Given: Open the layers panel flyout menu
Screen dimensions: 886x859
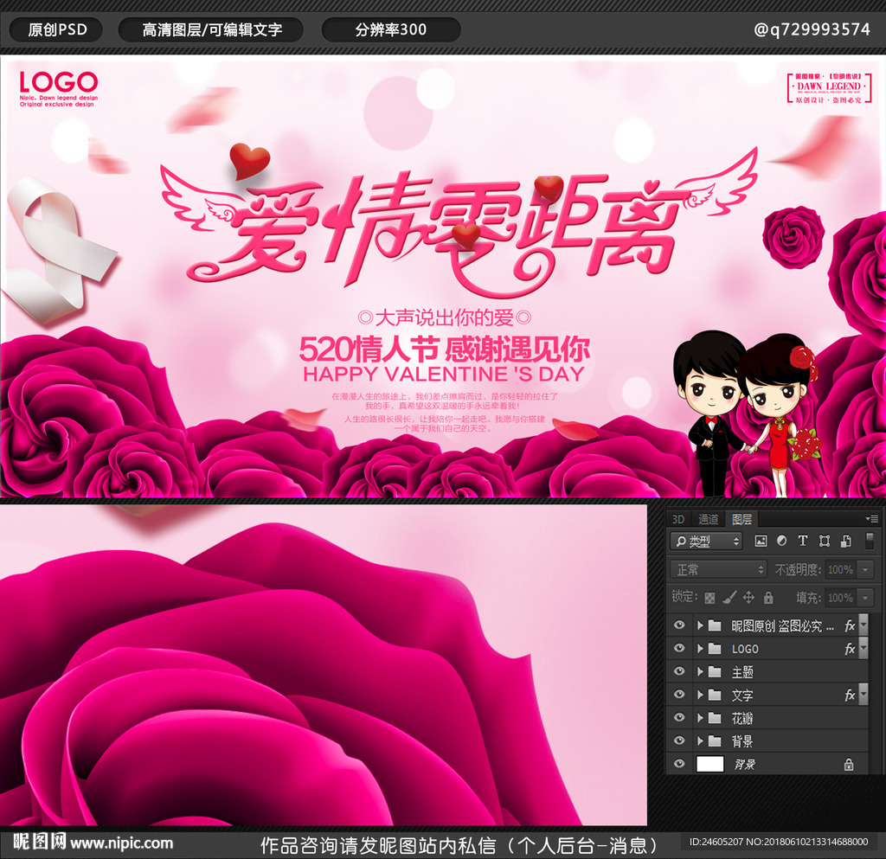Looking at the screenshot, I should (x=871, y=518).
